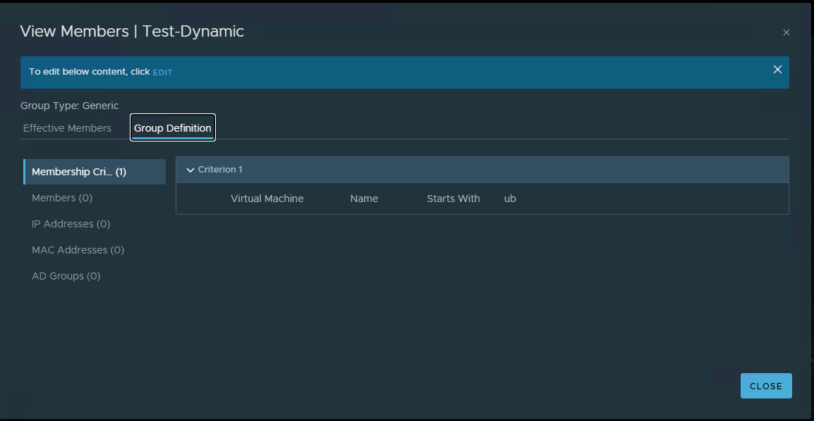Click the "To edit below content" banner message

89,72
